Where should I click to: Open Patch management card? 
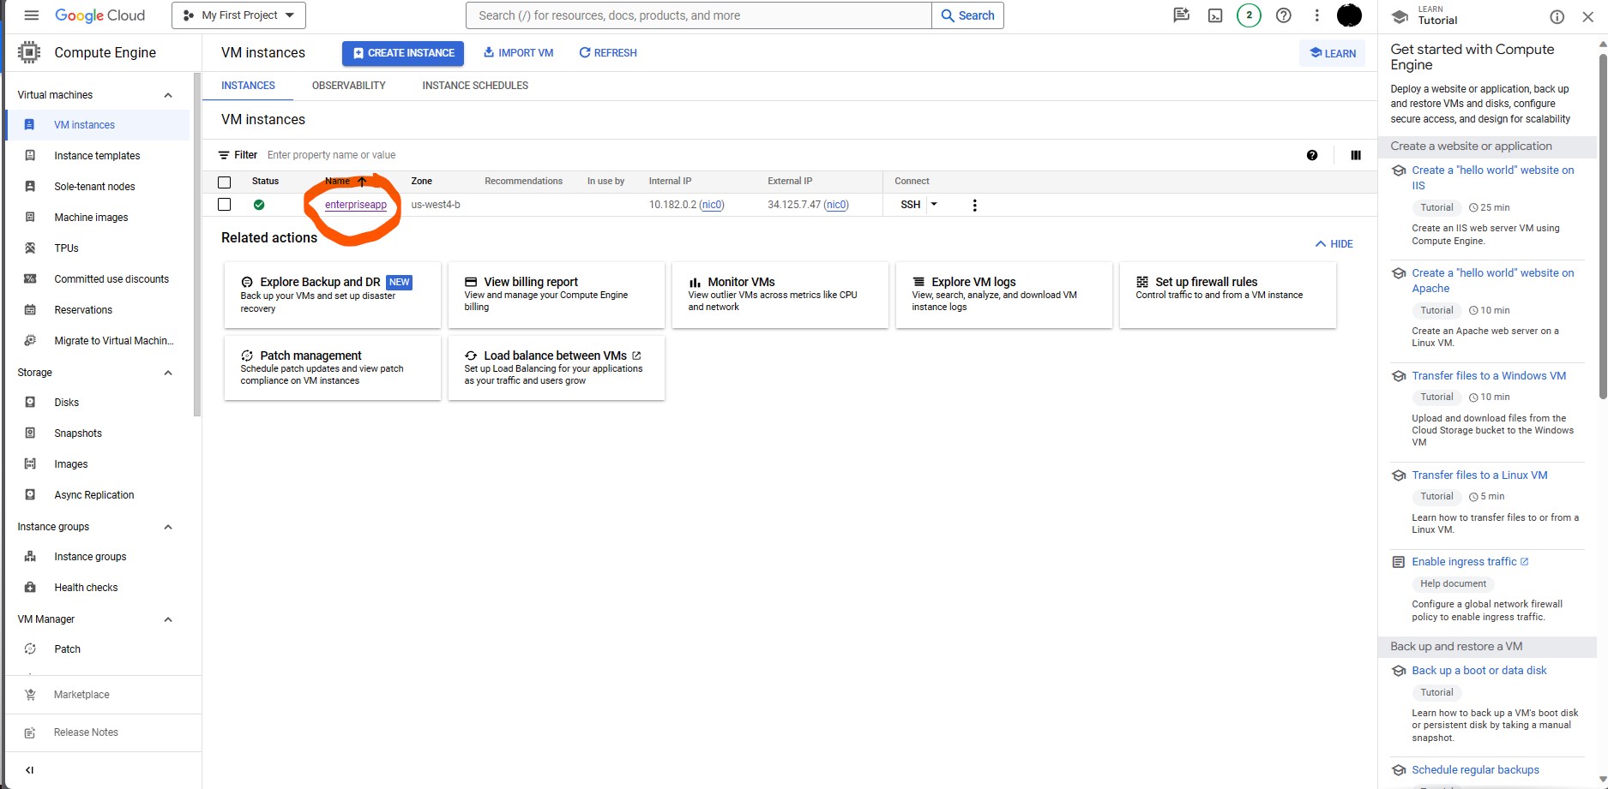333,368
